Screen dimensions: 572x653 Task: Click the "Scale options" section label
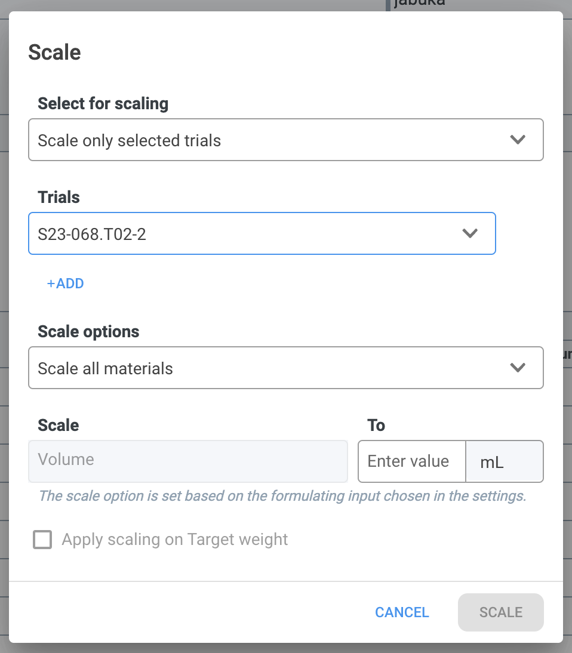coord(88,331)
